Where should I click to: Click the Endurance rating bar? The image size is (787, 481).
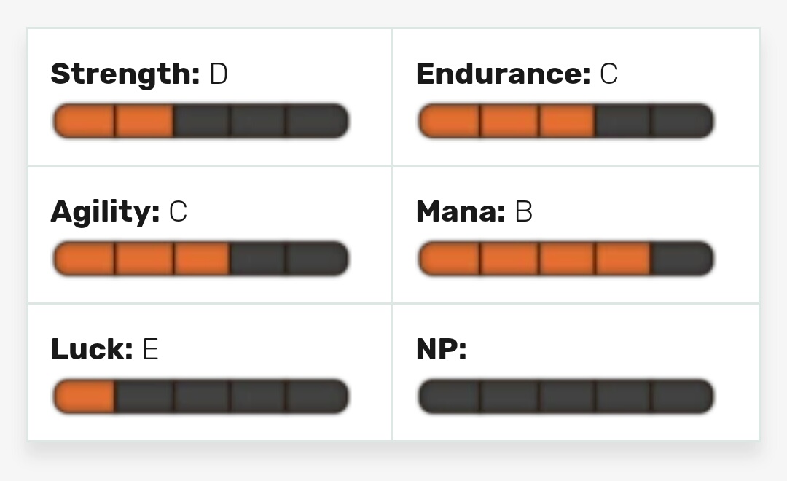click(565, 121)
